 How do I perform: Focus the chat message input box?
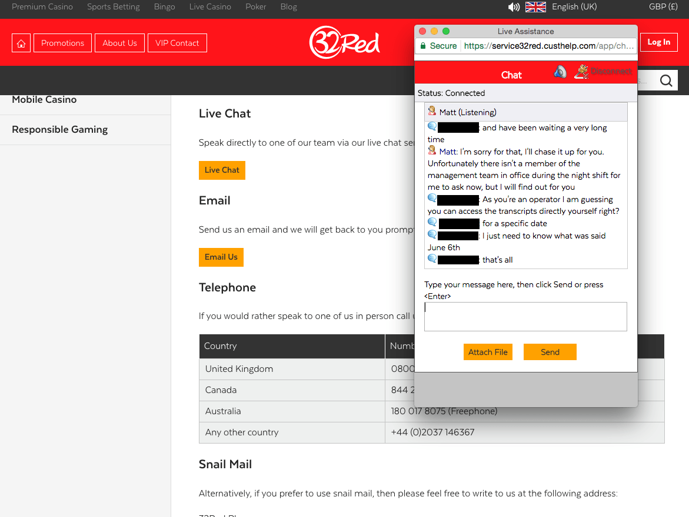point(525,317)
